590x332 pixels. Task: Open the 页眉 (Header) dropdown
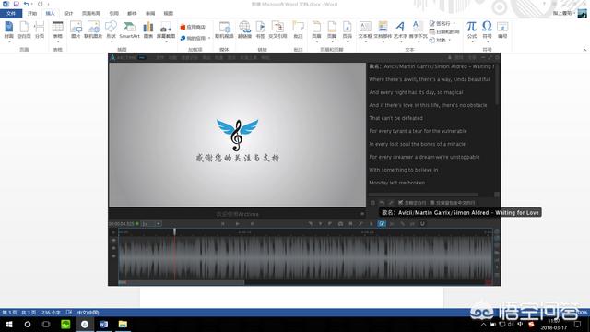[316, 30]
